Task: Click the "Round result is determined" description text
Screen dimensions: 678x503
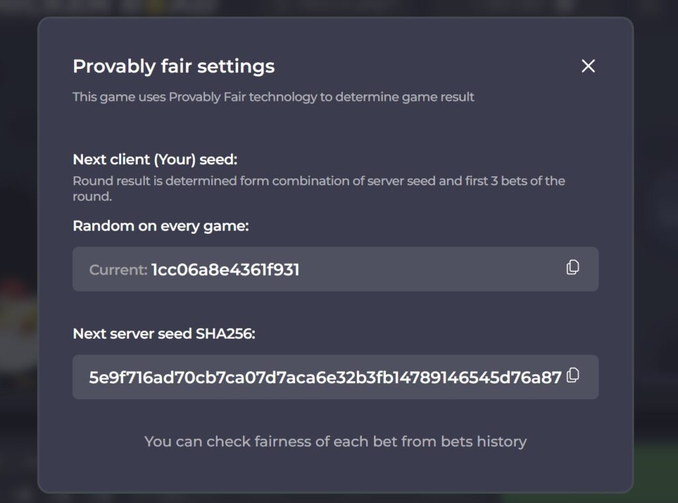Action: (x=318, y=188)
